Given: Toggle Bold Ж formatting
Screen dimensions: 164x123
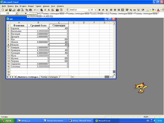Looking at the screenshot, I should click(99, 10).
